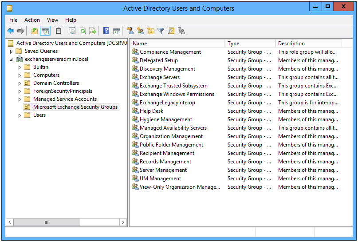The image size is (358, 242).
Task: Select ForeignSecurityPrincipals in the tree
Action: click(x=63, y=91)
